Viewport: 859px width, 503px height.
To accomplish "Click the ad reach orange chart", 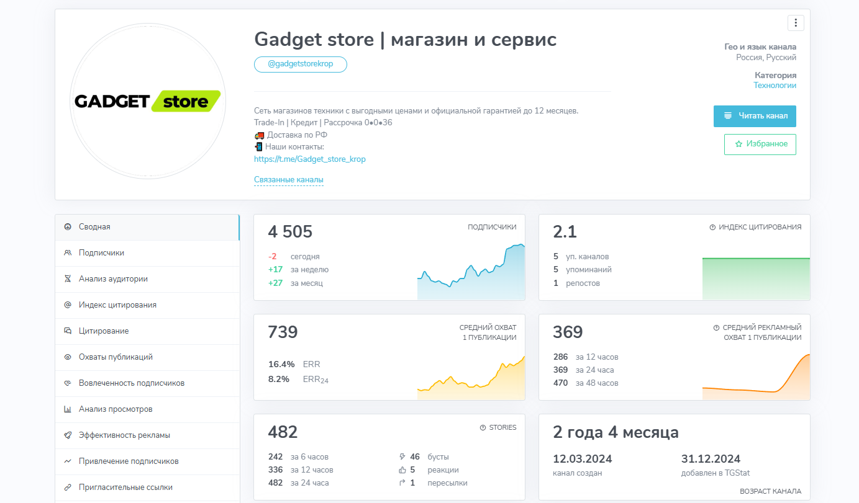I will point(756,377).
